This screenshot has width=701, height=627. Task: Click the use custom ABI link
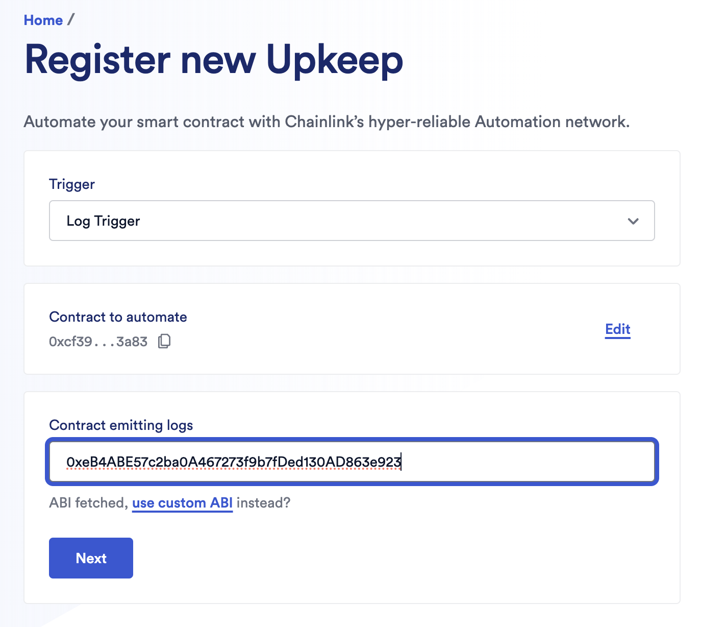pos(182,503)
